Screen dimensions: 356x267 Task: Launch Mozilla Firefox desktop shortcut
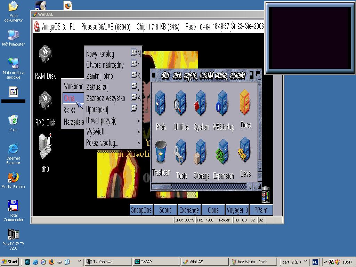[x=13, y=180]
